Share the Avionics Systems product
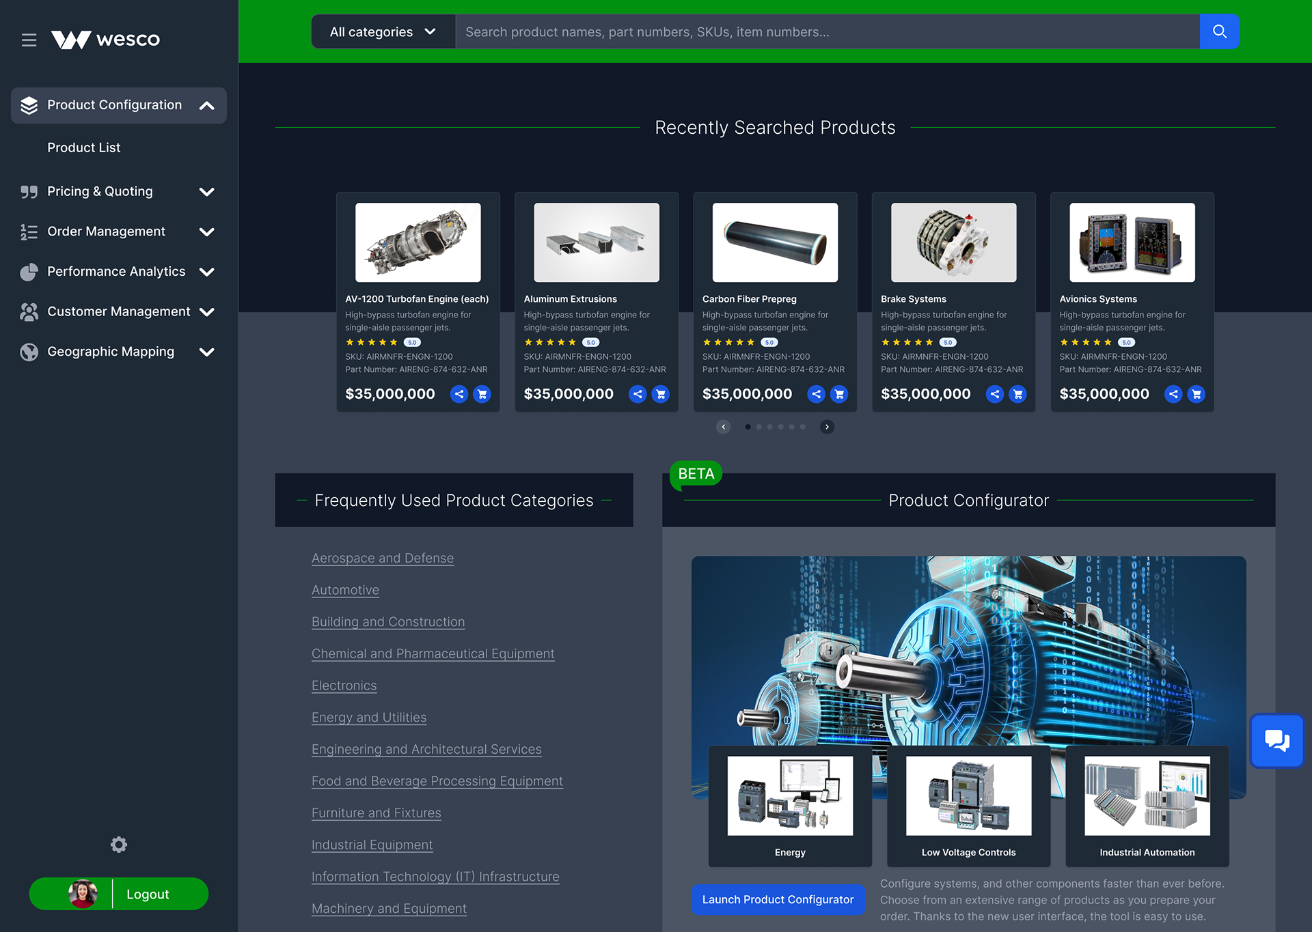 point(1173,394)
